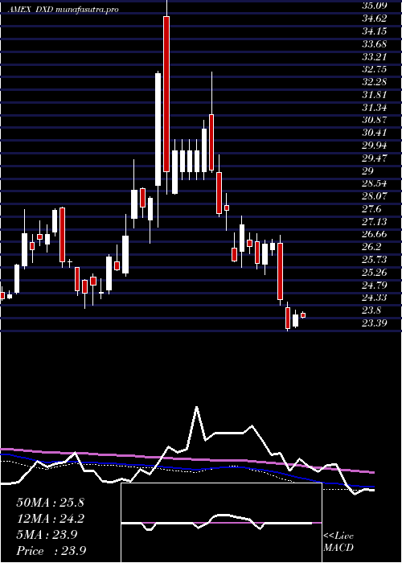402x563 pixels.
Task: Click the 5MA : 23.9 readout
Action: point(47,535)
